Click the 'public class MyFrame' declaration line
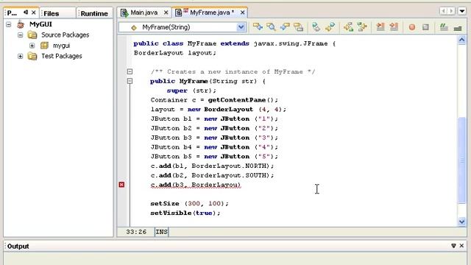Screen dimensions: 471x265 [x=234, y=43]
